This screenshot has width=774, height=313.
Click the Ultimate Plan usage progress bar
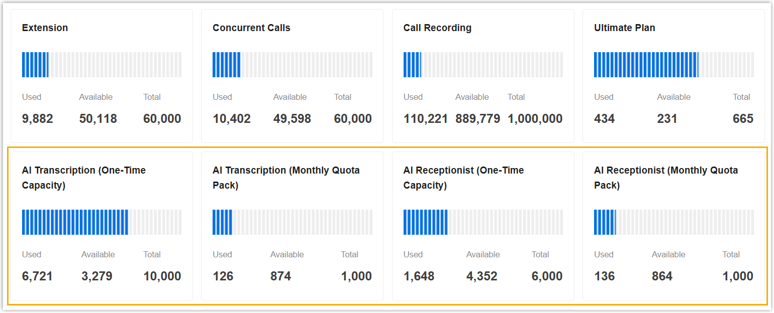(673, 65)
